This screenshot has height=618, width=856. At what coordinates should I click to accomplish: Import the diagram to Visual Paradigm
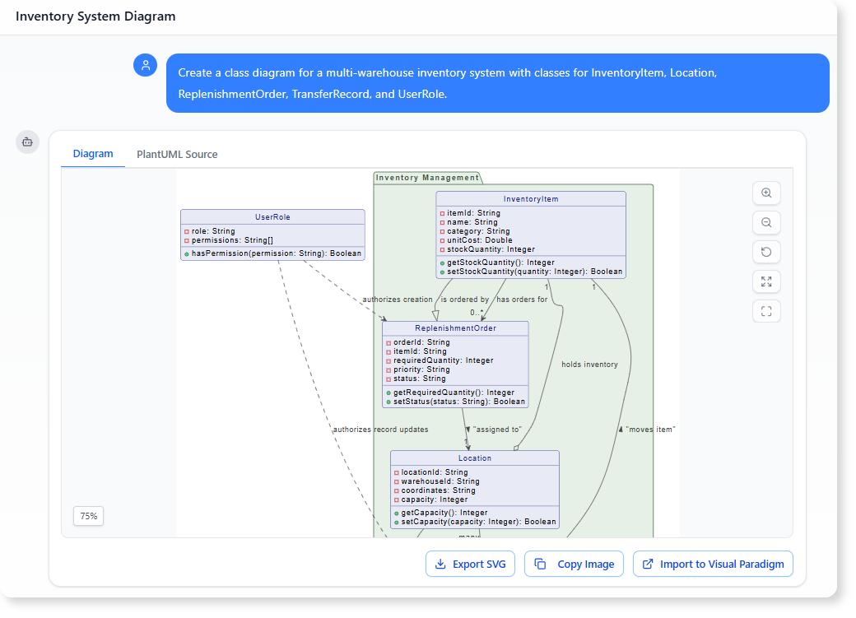[x=713, y=564]
